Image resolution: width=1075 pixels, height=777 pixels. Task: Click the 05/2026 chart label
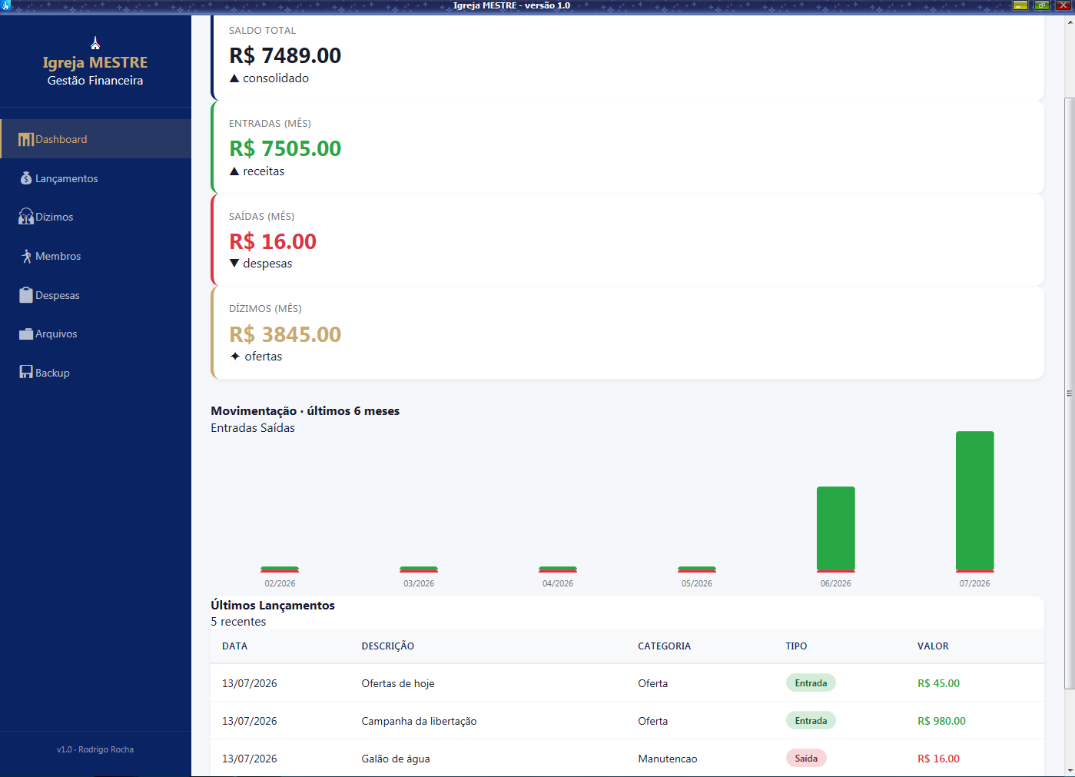pos(697,583)
